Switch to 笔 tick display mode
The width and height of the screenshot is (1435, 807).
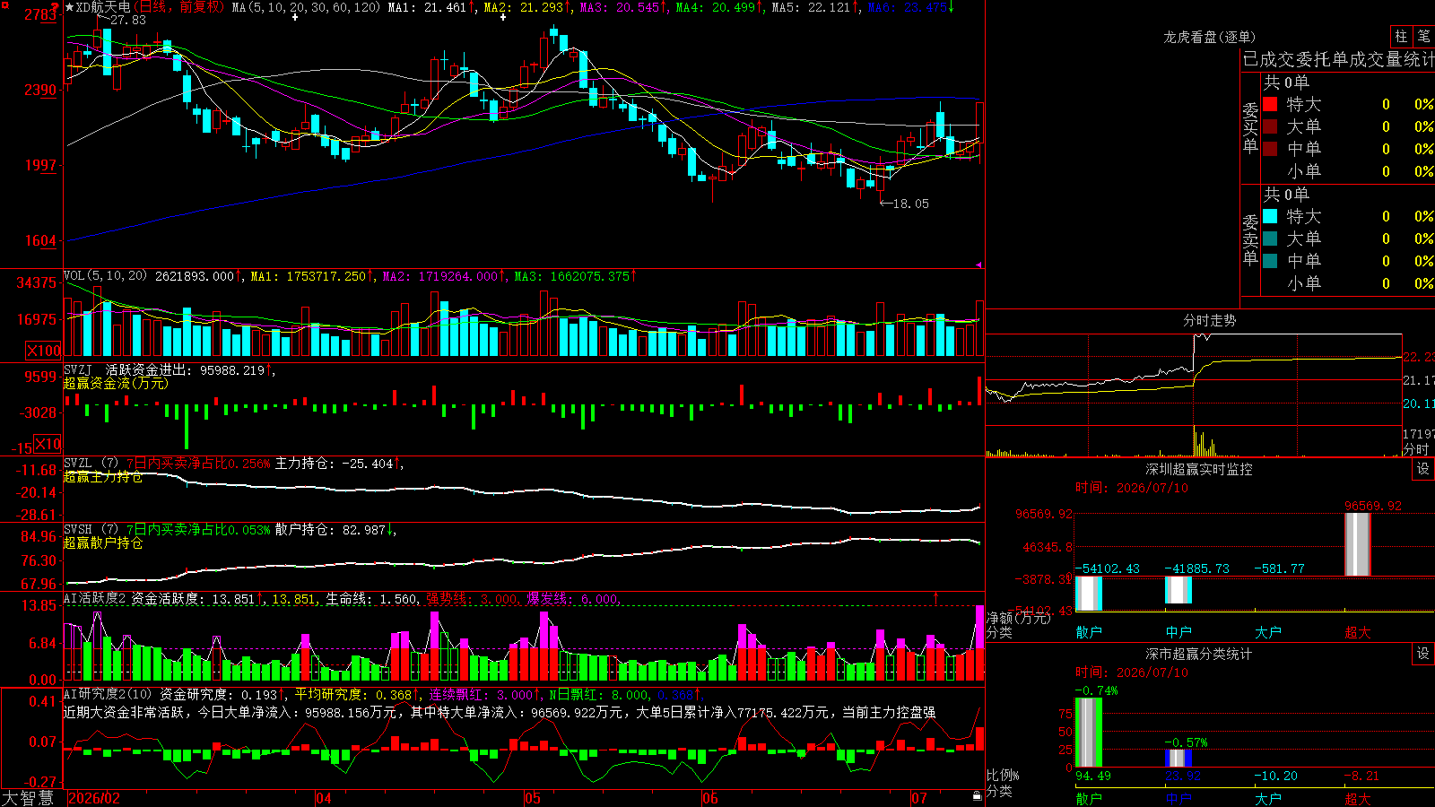tap(1423, 36)
